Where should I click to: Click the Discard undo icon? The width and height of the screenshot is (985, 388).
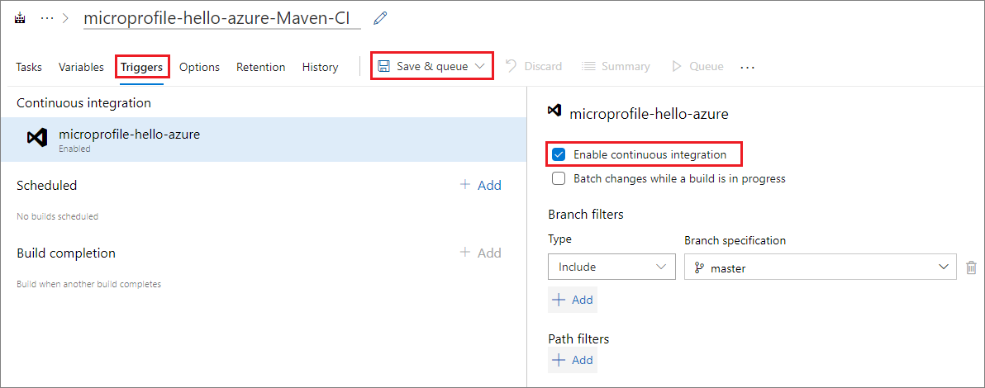[x=512, y=66]
